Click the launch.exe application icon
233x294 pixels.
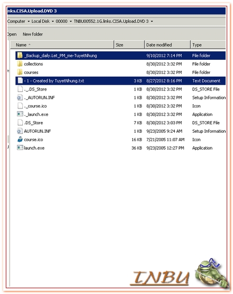click(x=20, y=148)
